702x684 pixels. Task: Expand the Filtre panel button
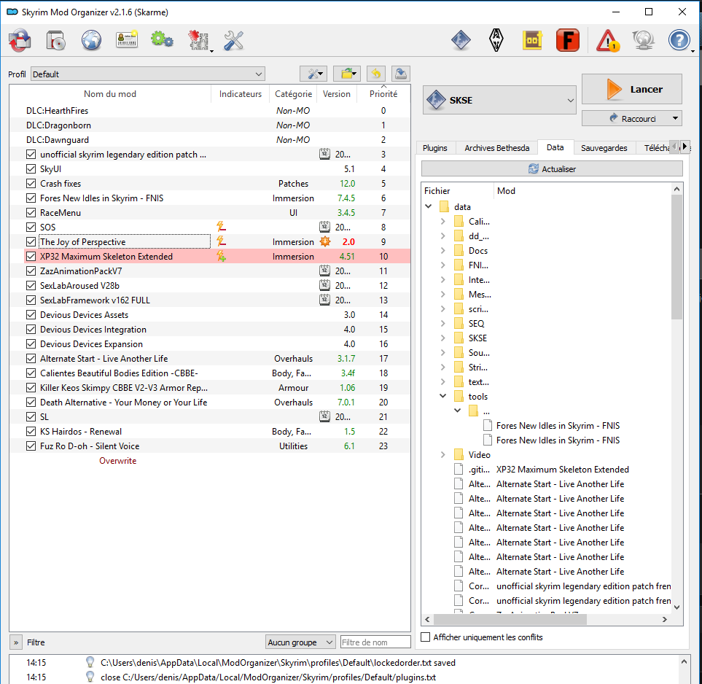point(16,642)
